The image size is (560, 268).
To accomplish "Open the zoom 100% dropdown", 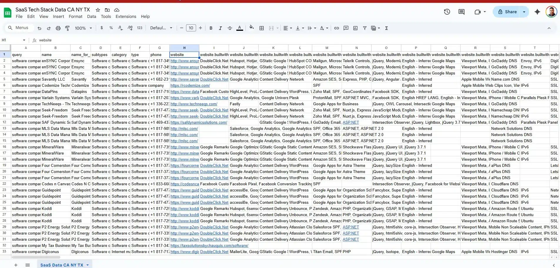I will pos(83,28).
